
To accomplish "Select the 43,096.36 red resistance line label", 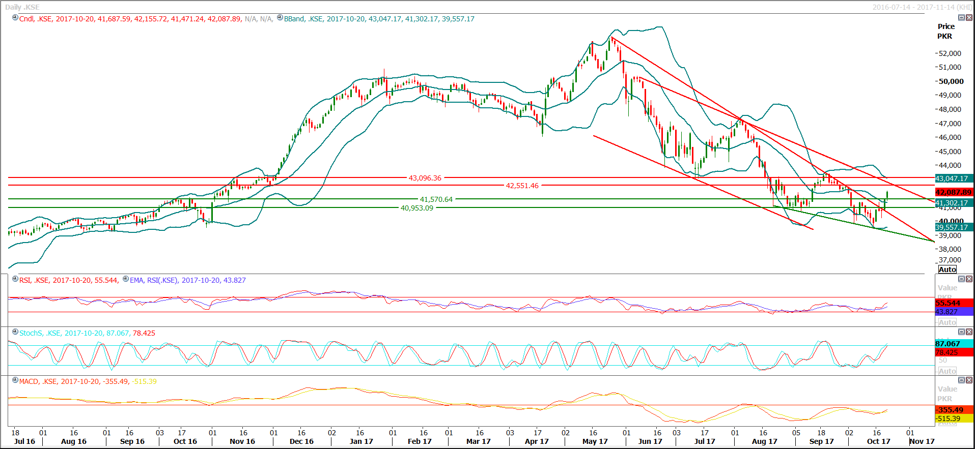I will 425,178.
